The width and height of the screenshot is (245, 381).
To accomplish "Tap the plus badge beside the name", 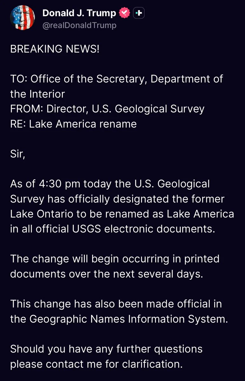I will [x=139, y=13].
